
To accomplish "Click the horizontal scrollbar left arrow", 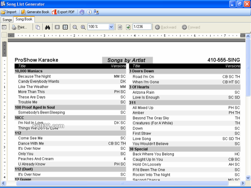I will [3, 183].
